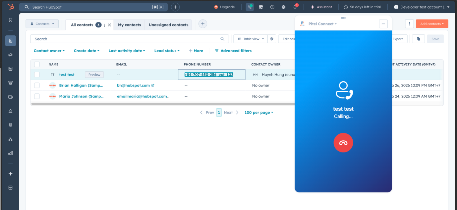457x210 pixels.
Task: Check the checkbox for Brian Halligan row
Action: coord(37,85)
